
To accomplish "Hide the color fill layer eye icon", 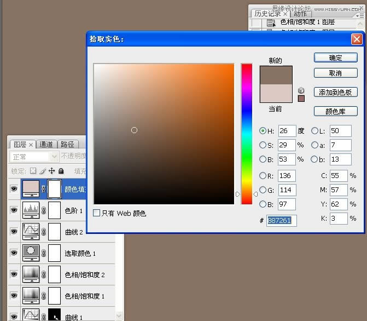I will (x=14, y=189).
